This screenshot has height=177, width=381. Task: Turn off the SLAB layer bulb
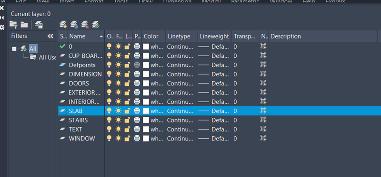tap(110, 111)
